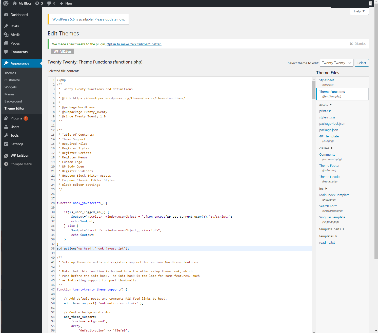This screenshot has width=378, height=333.
Task: Open Themes submenu item
Action: pos(10,73)
